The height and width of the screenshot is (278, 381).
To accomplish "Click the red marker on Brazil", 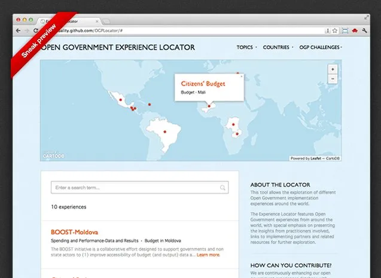I will coord(164,132).
